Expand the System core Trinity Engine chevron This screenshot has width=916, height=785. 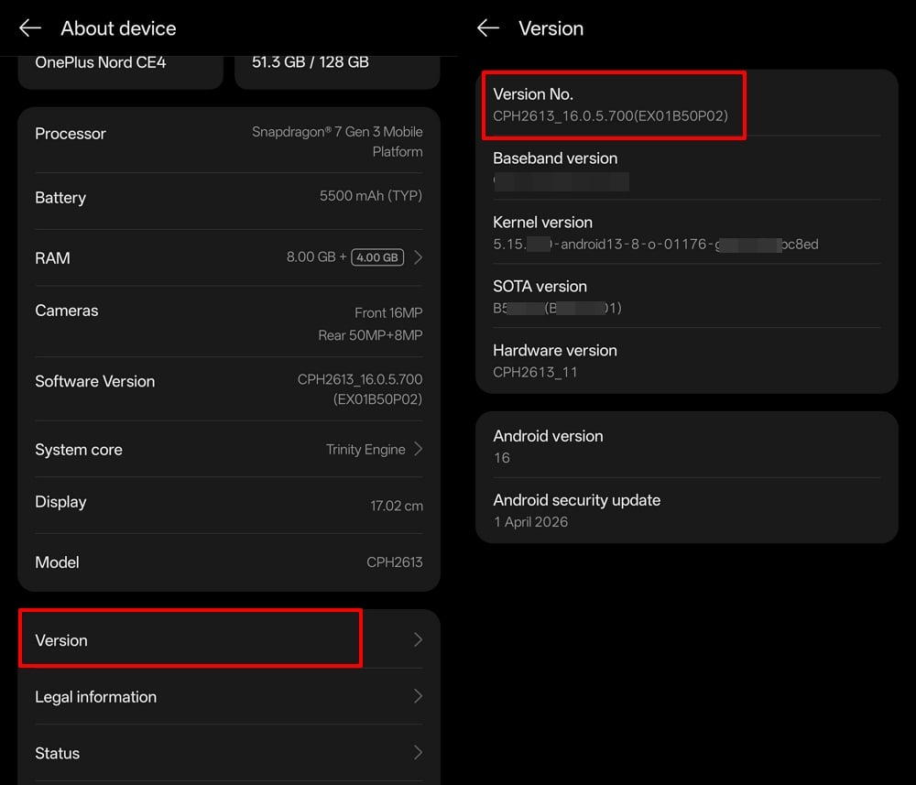tap(419, 449)
